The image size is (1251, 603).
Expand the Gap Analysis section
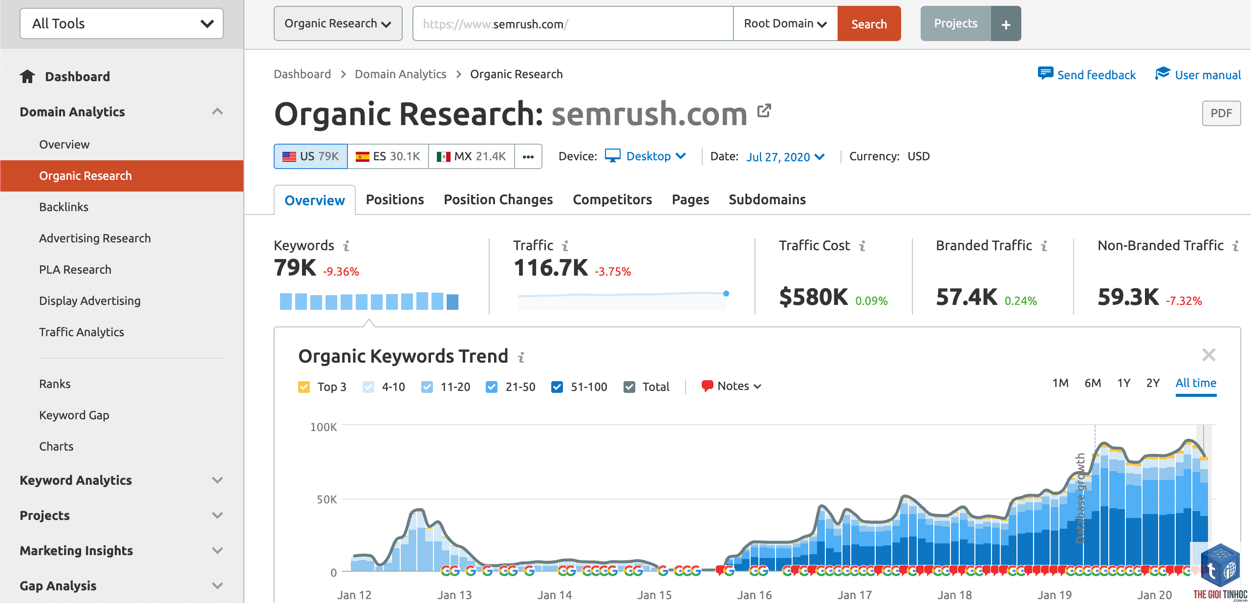click(217, 585)
